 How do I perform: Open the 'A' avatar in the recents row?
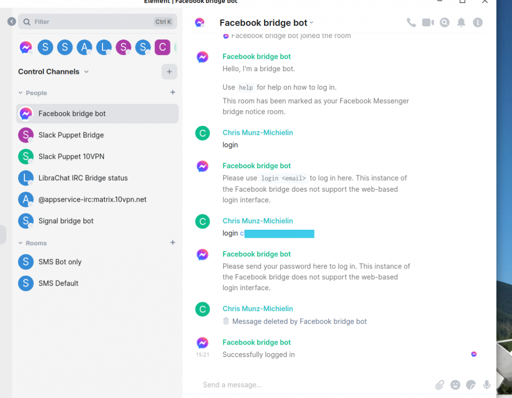click(x=84, y=47)
